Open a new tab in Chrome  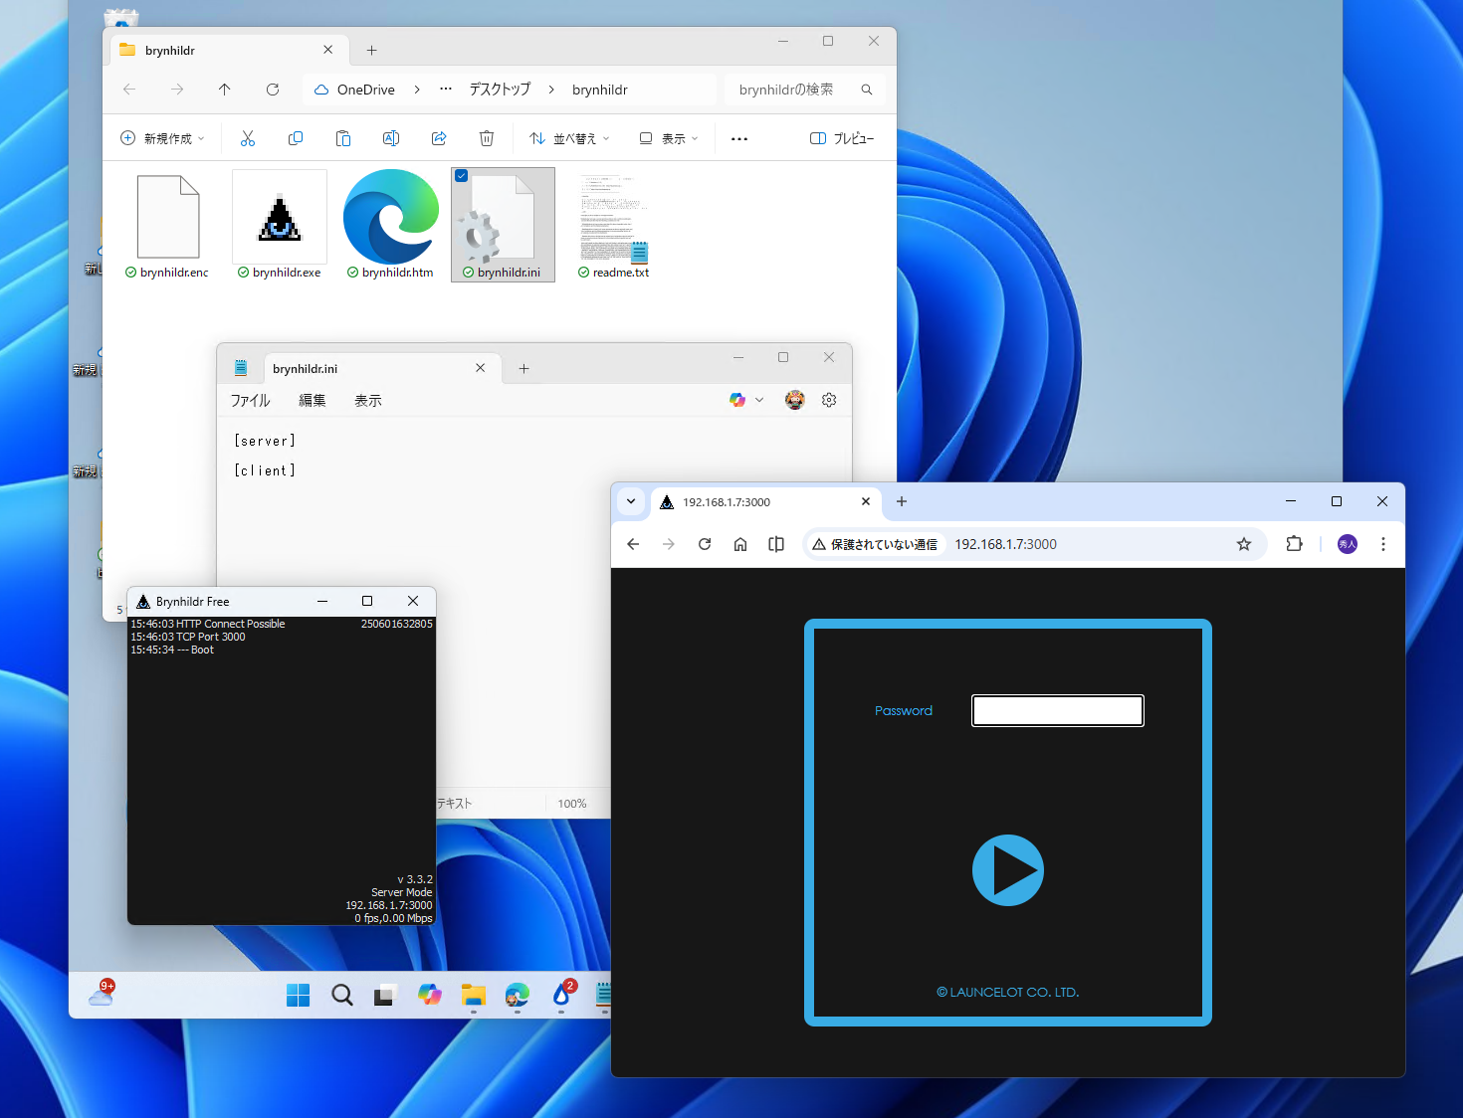click(x=902, y=501)
